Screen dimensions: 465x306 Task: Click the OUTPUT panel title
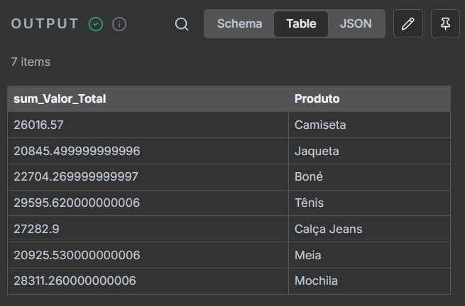coord(45,24)
